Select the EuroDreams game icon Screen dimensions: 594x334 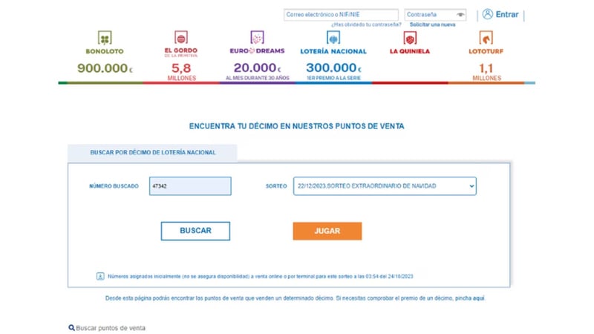[x=257, y=37]
